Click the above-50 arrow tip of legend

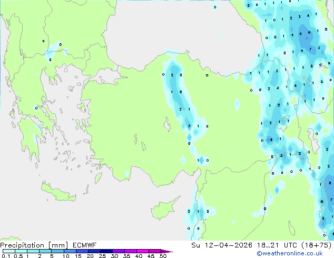click(167, 251)
